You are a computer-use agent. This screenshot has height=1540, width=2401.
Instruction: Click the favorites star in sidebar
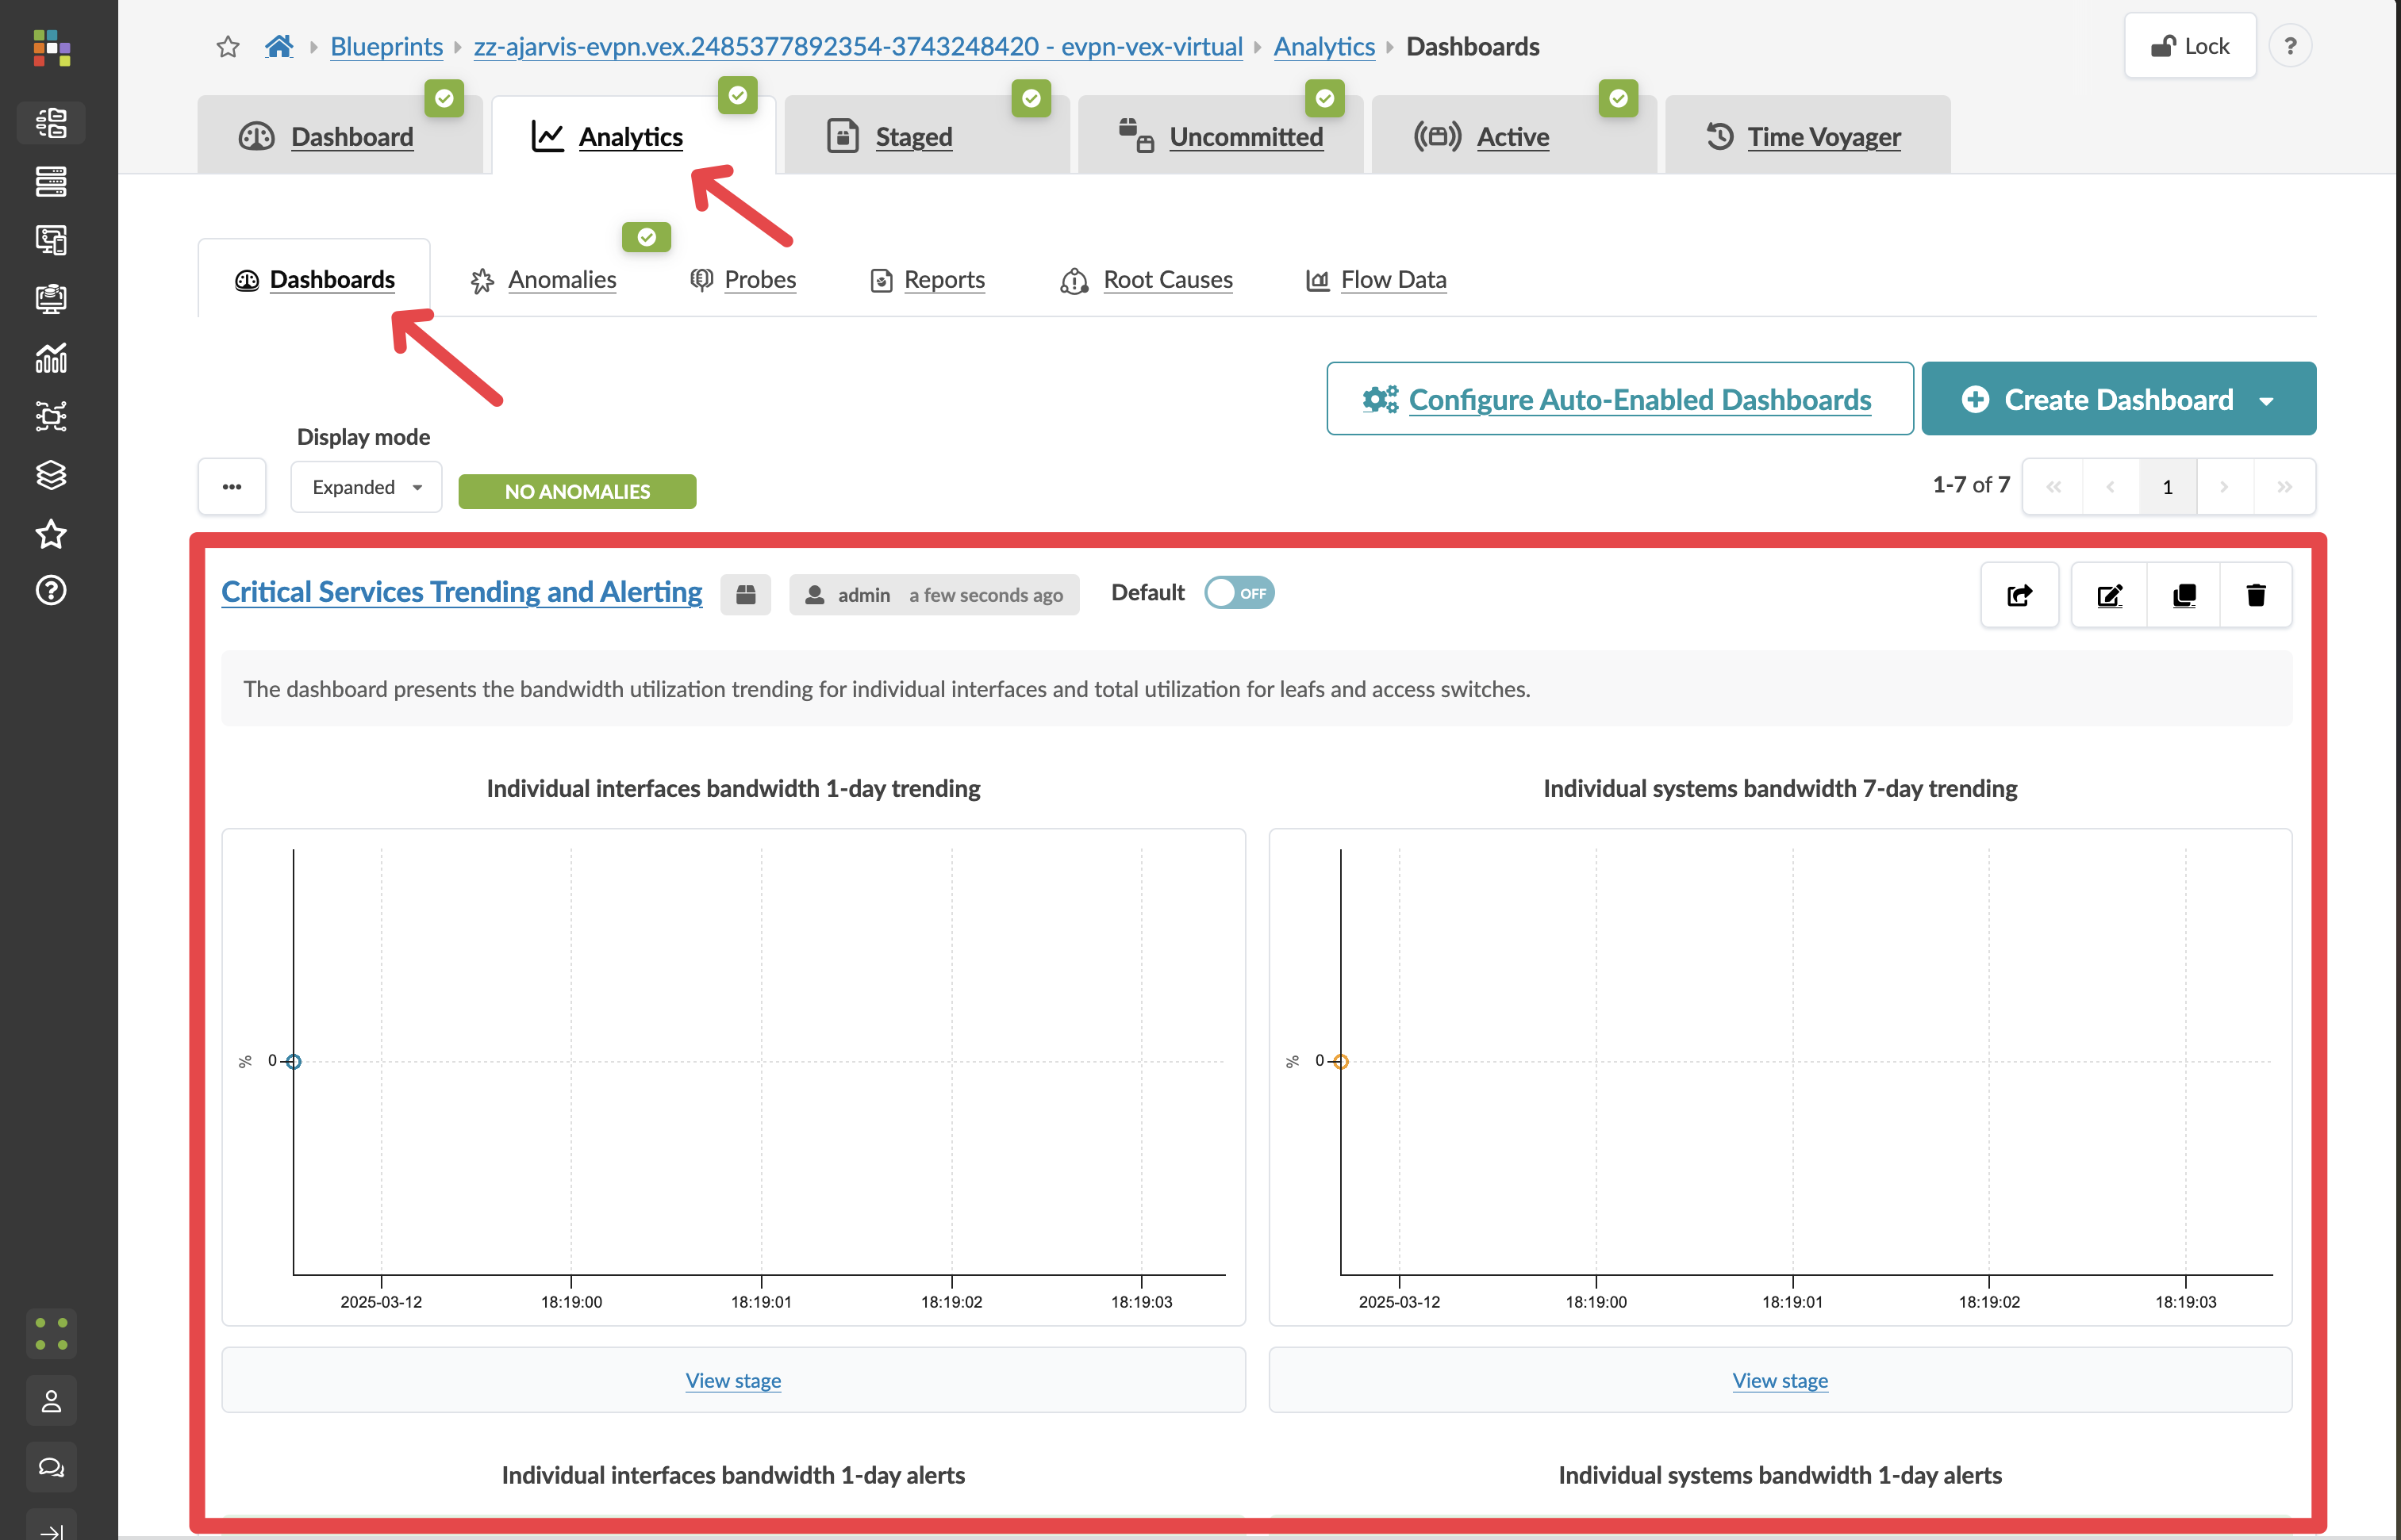tap(51, 534)
